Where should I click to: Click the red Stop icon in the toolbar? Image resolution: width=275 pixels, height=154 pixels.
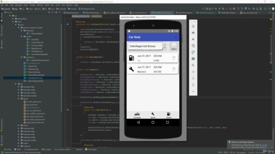click(x=234, y=9)
